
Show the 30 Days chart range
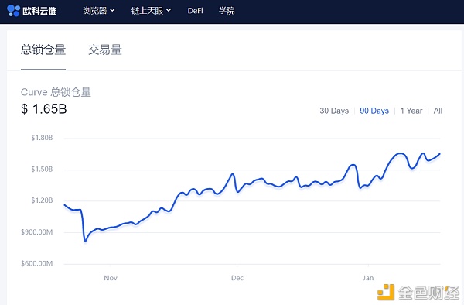334,111
